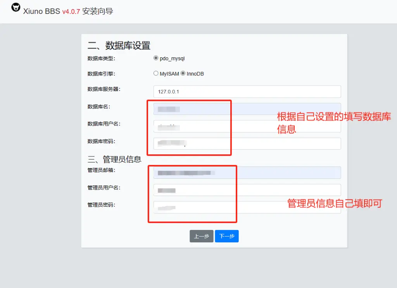Click the 数据库用户名 input field
The height and width of the screenshot is (288, 397).
tap(247, 126)
